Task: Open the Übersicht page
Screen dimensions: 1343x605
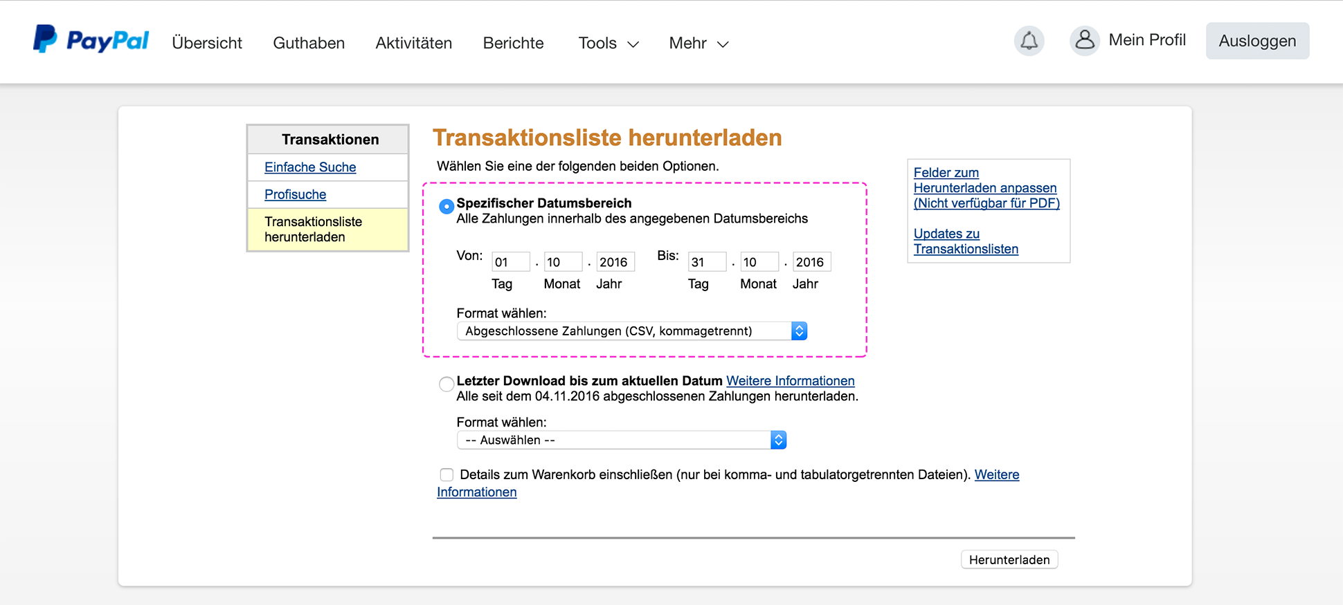Action: coord(207,43)
